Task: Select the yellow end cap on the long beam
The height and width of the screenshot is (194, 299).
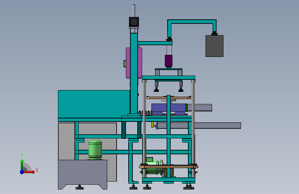Action: [x=152, y=125]
